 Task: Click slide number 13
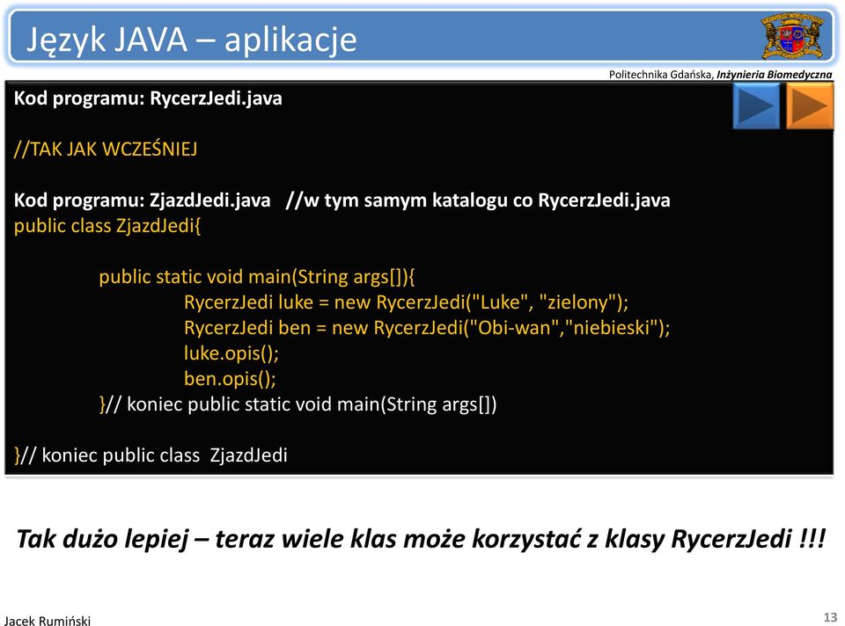pos(830,617)
